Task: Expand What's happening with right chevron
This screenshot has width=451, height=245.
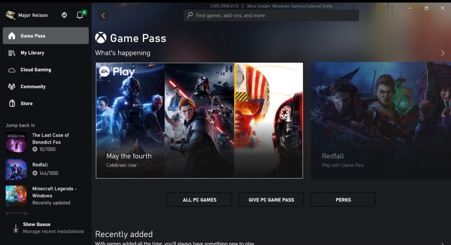Action: click(x=443, y=53)
